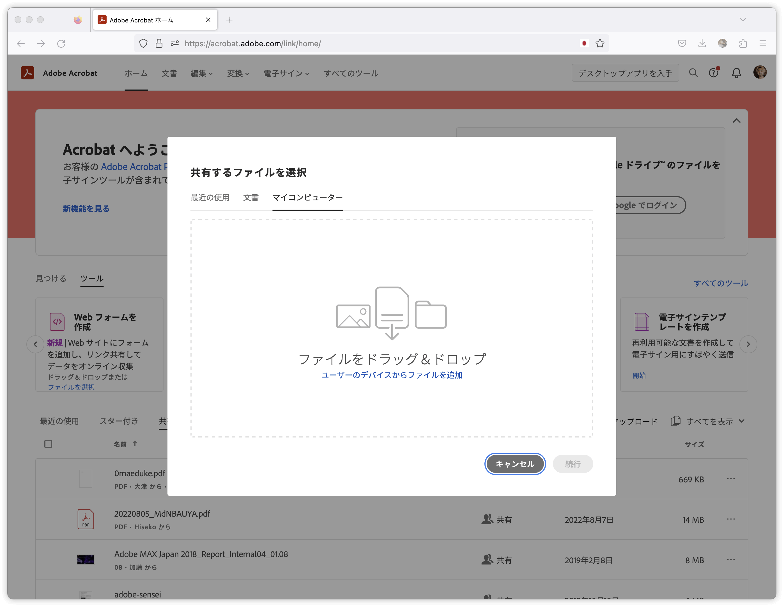Open more options for Adobe MAX Japan row
The height and width of the screenshot is (607, 784).
pyautogui.click(x=730, y=560)
